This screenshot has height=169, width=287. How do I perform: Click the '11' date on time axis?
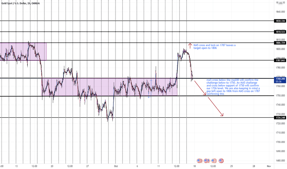[159, 166]
